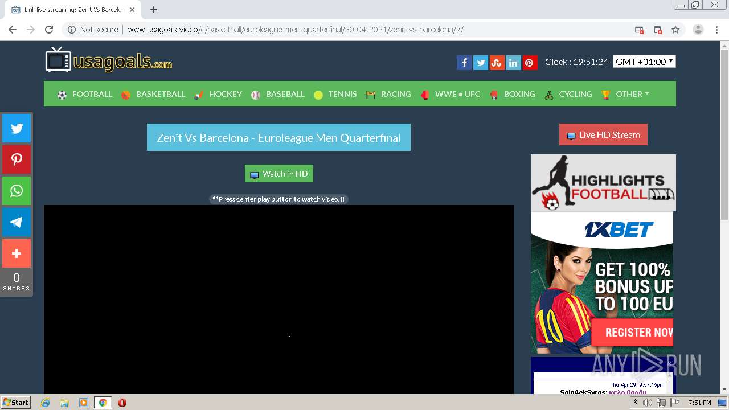The width and height of the screenshot is (729, 410).
Task: Click the network tray icon
Action: point(661,403)
